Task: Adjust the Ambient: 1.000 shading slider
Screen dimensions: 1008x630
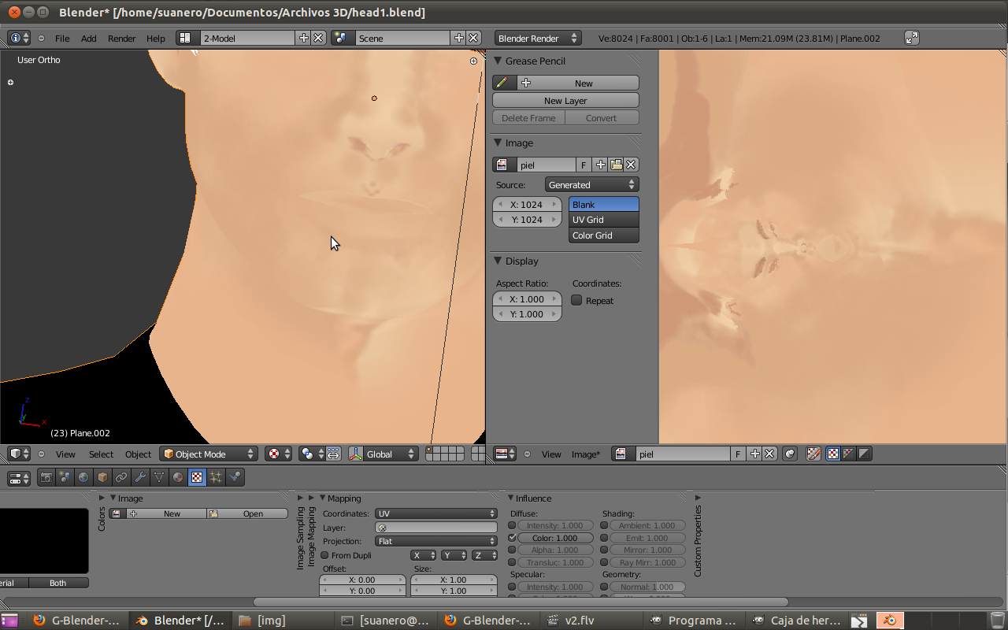Action: point(647,525)
